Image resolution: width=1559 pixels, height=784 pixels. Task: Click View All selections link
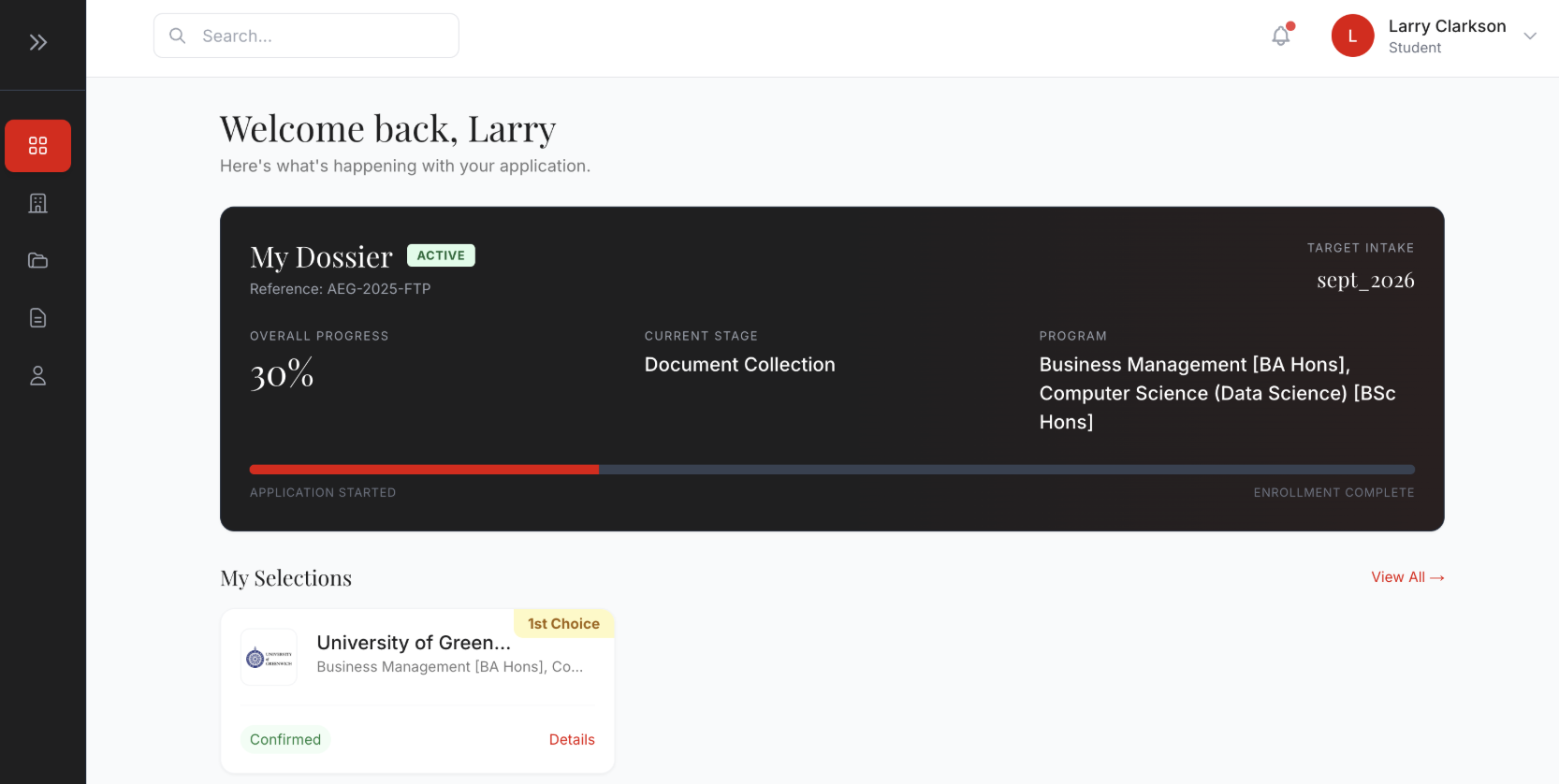(1406, 577)
